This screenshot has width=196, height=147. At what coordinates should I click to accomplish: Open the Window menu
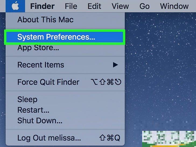tap(174, 6)
